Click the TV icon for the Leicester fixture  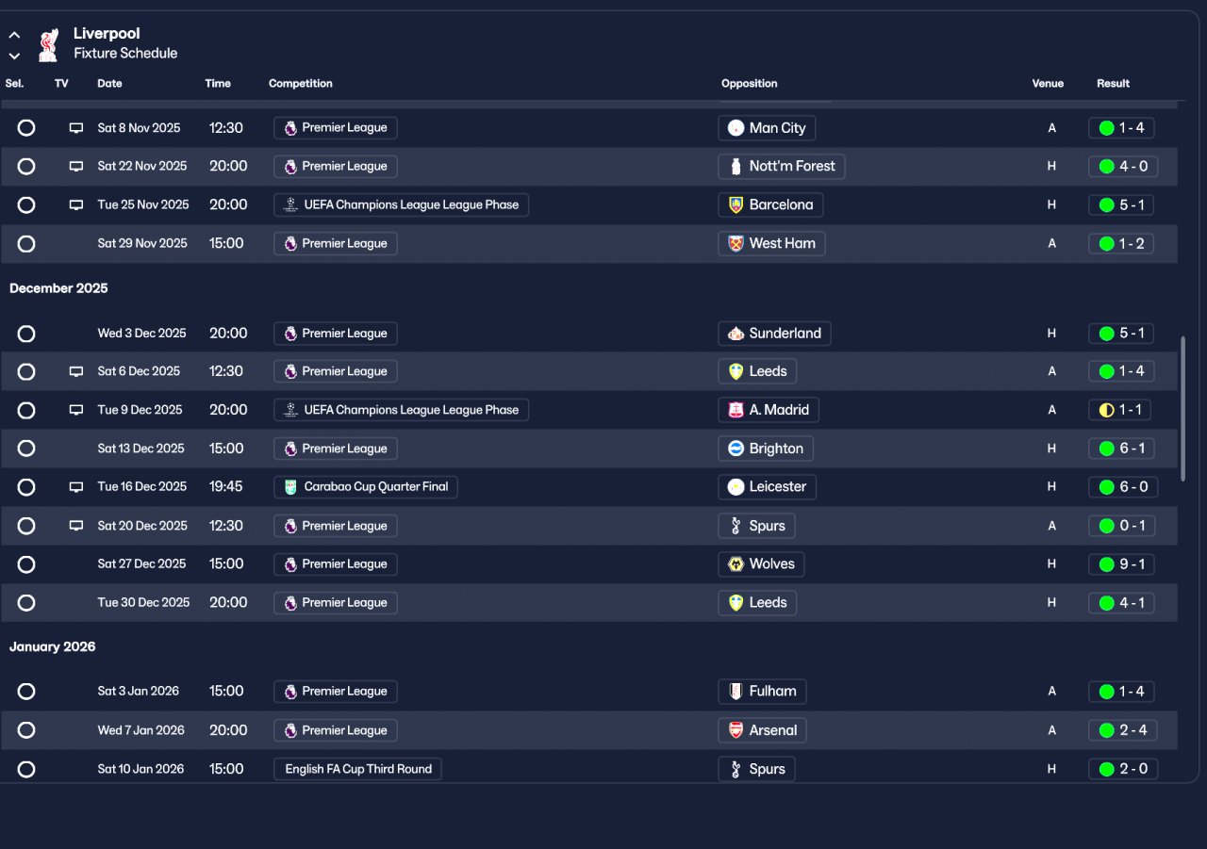pos(76,487)
